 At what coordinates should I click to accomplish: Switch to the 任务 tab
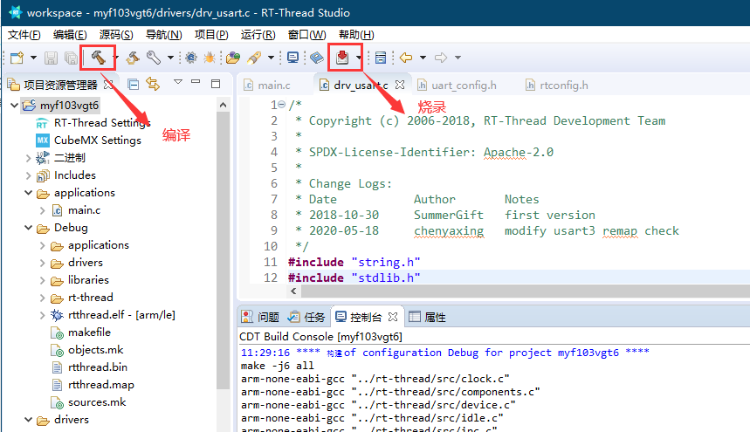tap(306, 317)
